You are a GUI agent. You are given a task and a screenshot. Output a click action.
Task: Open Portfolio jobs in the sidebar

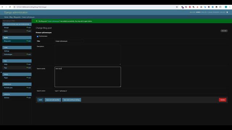click(x=8, y=88)
